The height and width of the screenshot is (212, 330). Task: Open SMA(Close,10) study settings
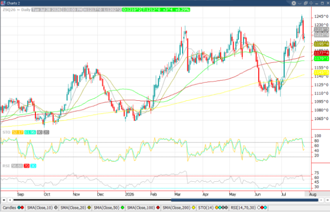tap(42, 208)
